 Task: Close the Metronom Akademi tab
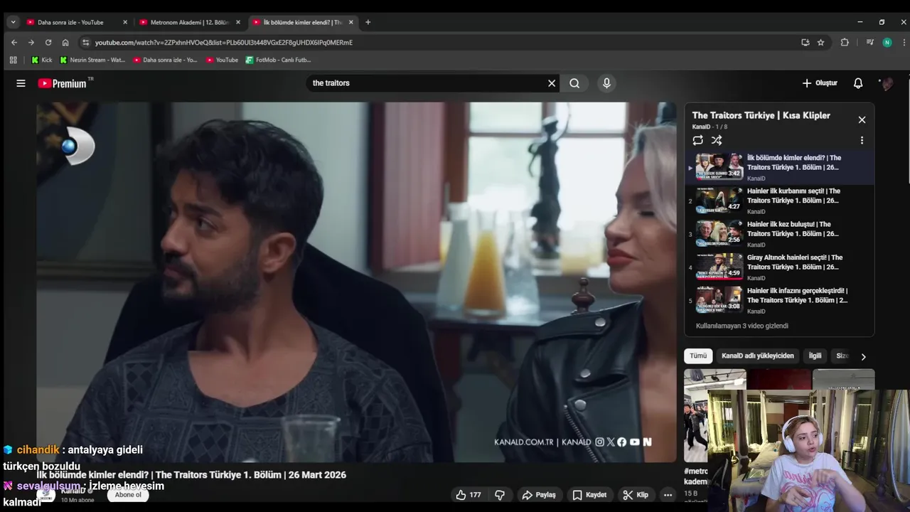(x=238, y=22)
